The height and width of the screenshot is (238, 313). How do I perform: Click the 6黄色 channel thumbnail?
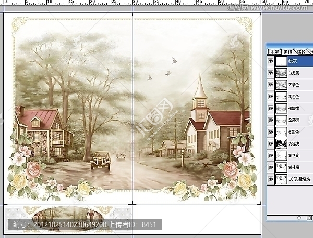pos(281,132)
